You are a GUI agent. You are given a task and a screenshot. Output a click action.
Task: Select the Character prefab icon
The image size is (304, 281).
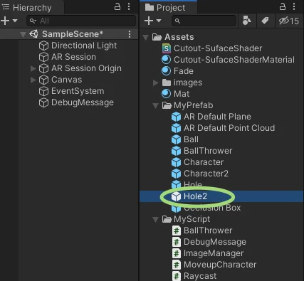176,162
